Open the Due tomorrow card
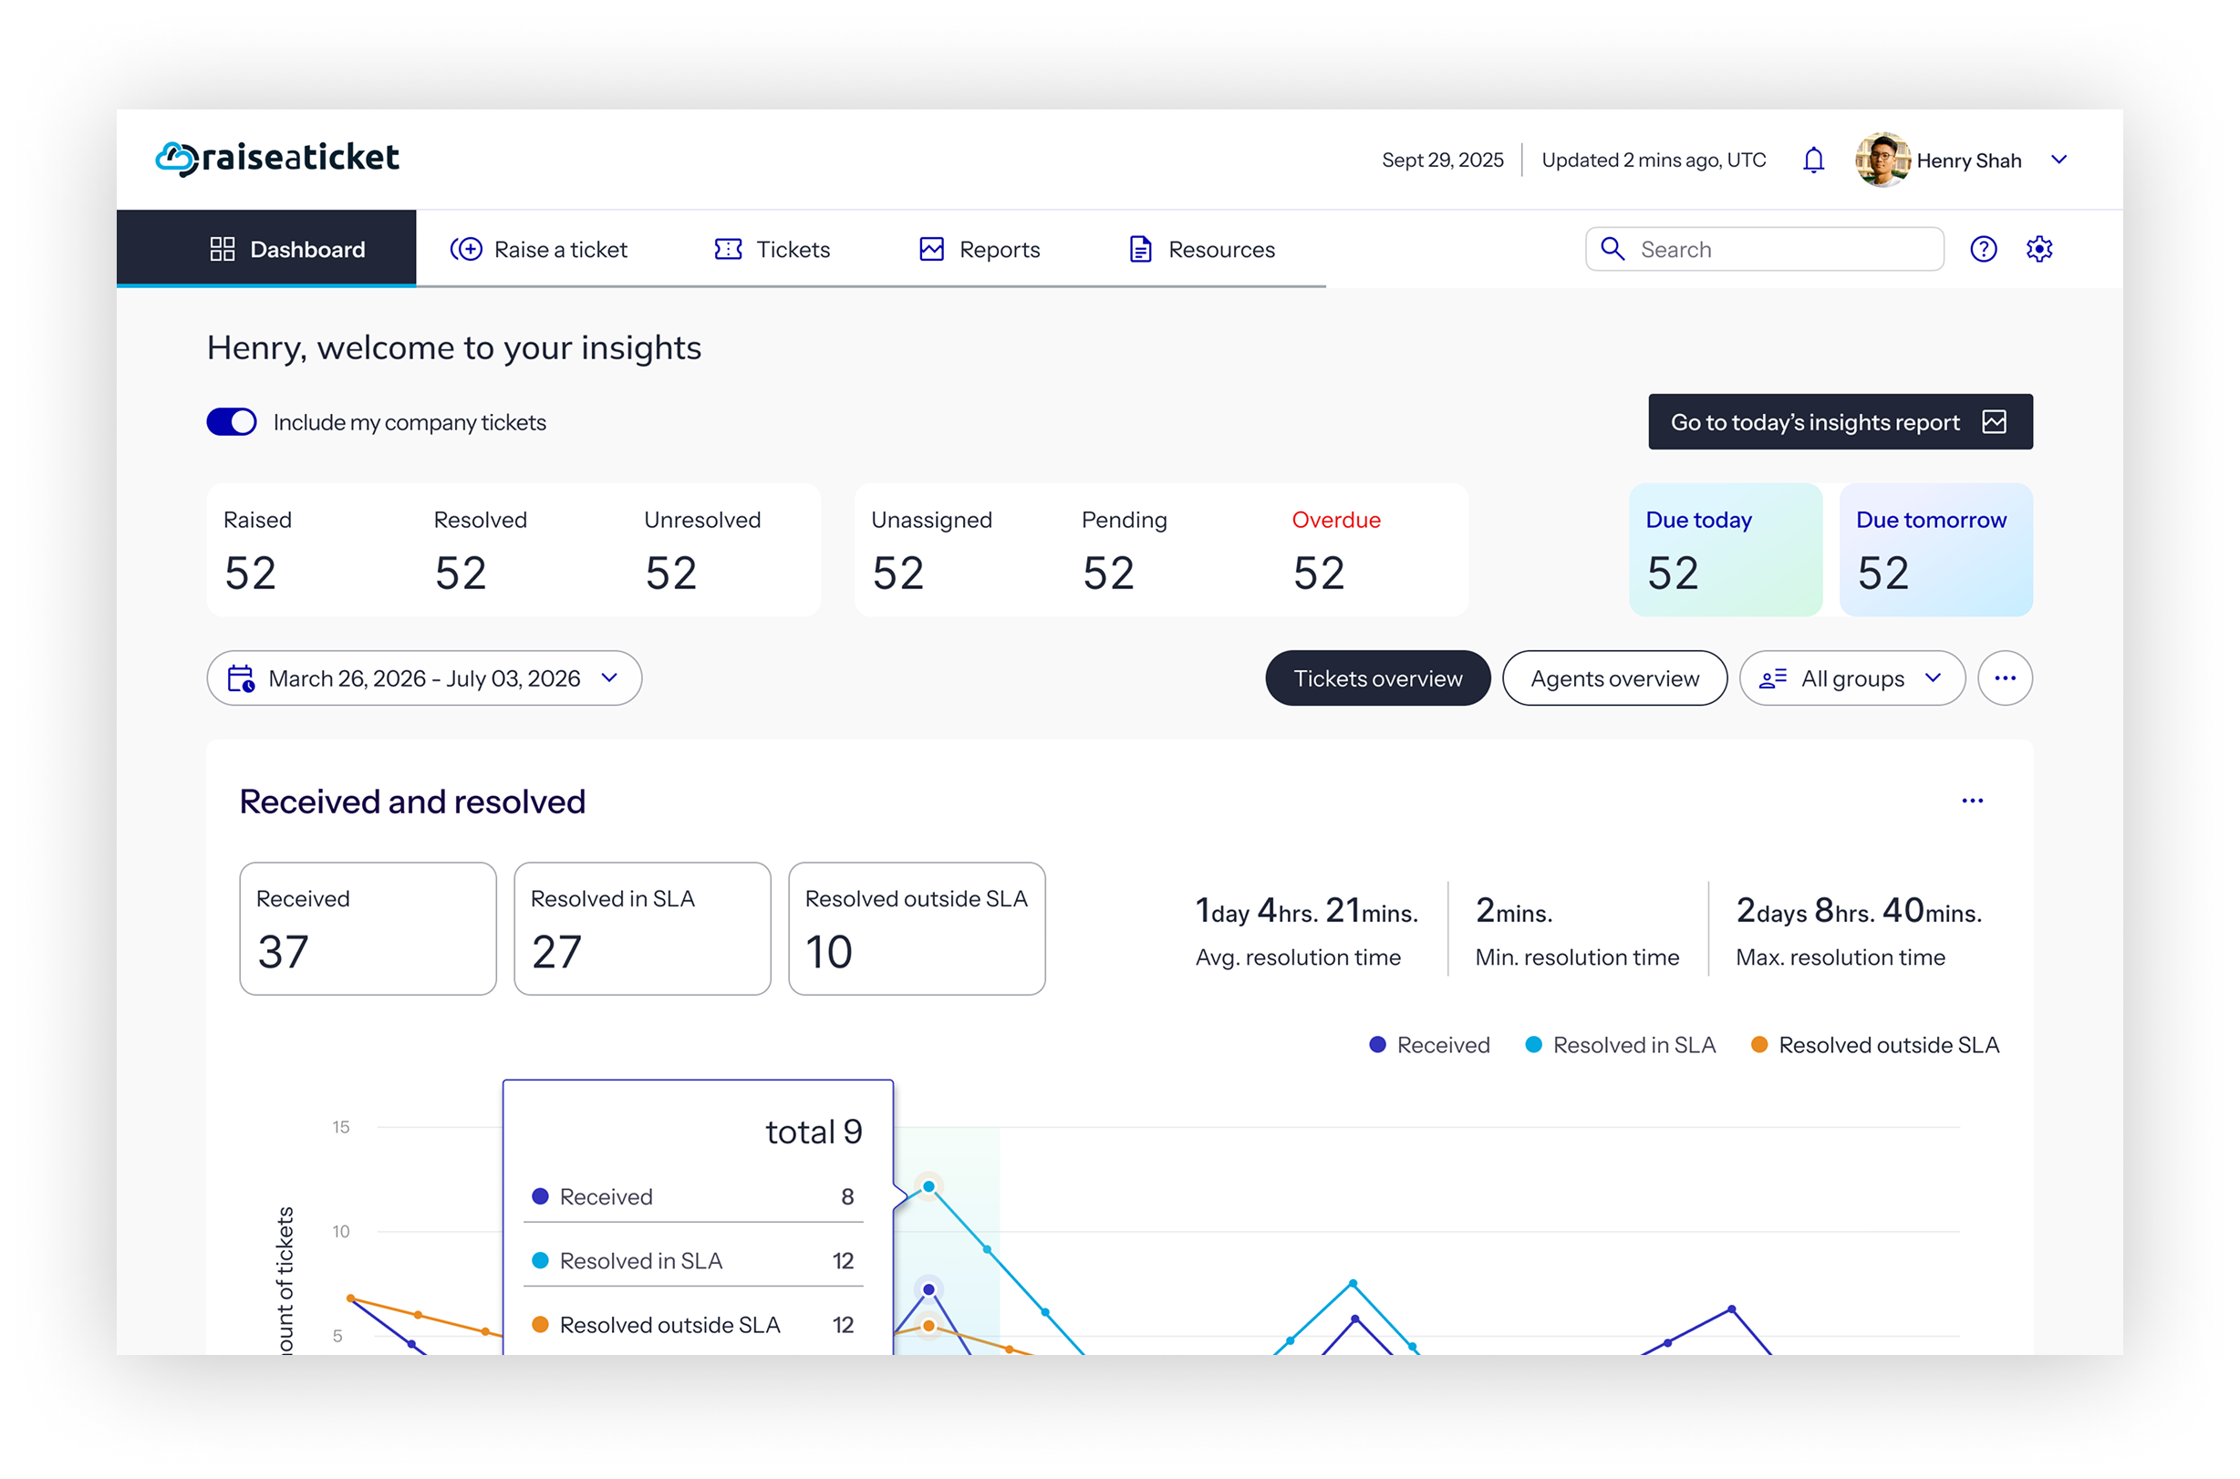Image resolution: width=2240 pixels, height=1479 pixels. (1936, 550)
